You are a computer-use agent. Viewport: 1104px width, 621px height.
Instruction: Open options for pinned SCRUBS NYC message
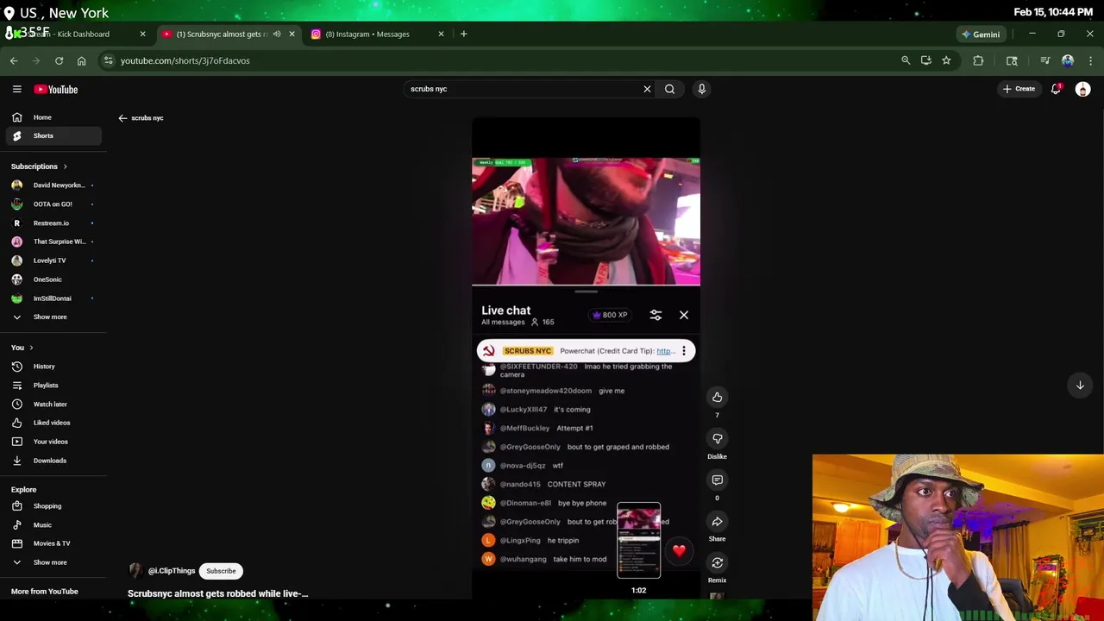click(x=684, y=351)
